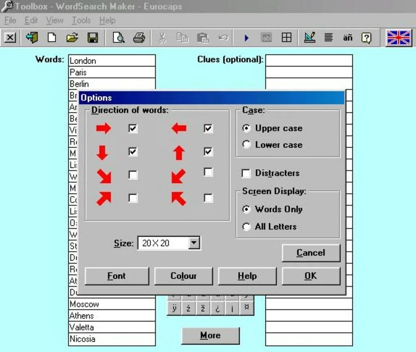This screenshot has height=352, width=416.
Task: Enable the down-left diagonal direction checkbox
Action: pyautogui.click(x=208, y=172)
